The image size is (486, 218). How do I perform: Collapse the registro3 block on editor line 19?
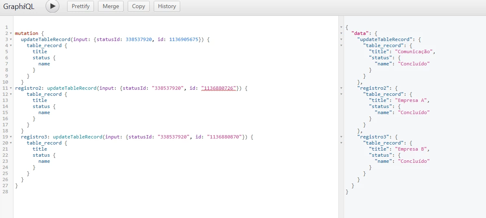click(x=11, y=137)
